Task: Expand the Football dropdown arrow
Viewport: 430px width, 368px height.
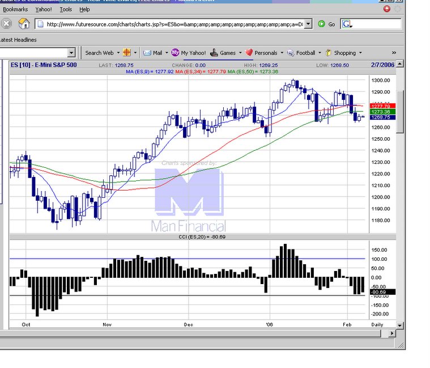Action: [320, 53]
